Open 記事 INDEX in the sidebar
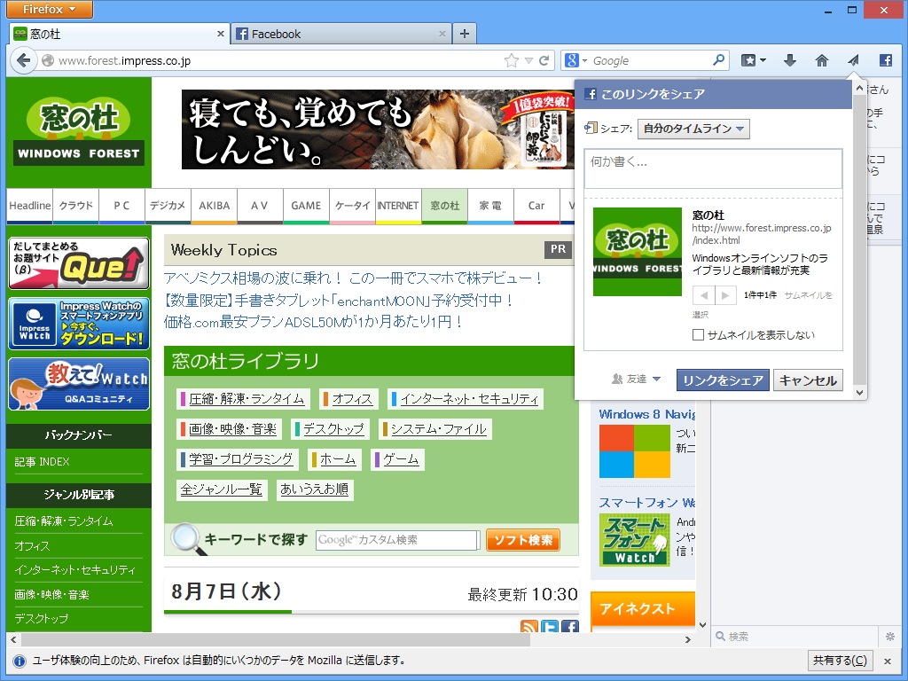The height and width of the screenshot is (681, 908). tap(43, 461)
